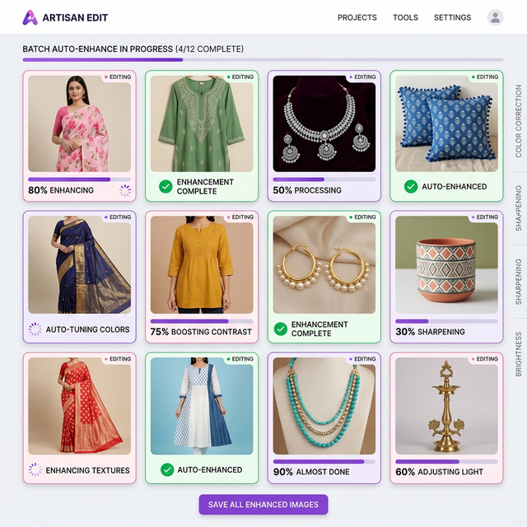Select Color Correction side tab
This screenshot has width=527, height=527.
(x=518, y=121)
